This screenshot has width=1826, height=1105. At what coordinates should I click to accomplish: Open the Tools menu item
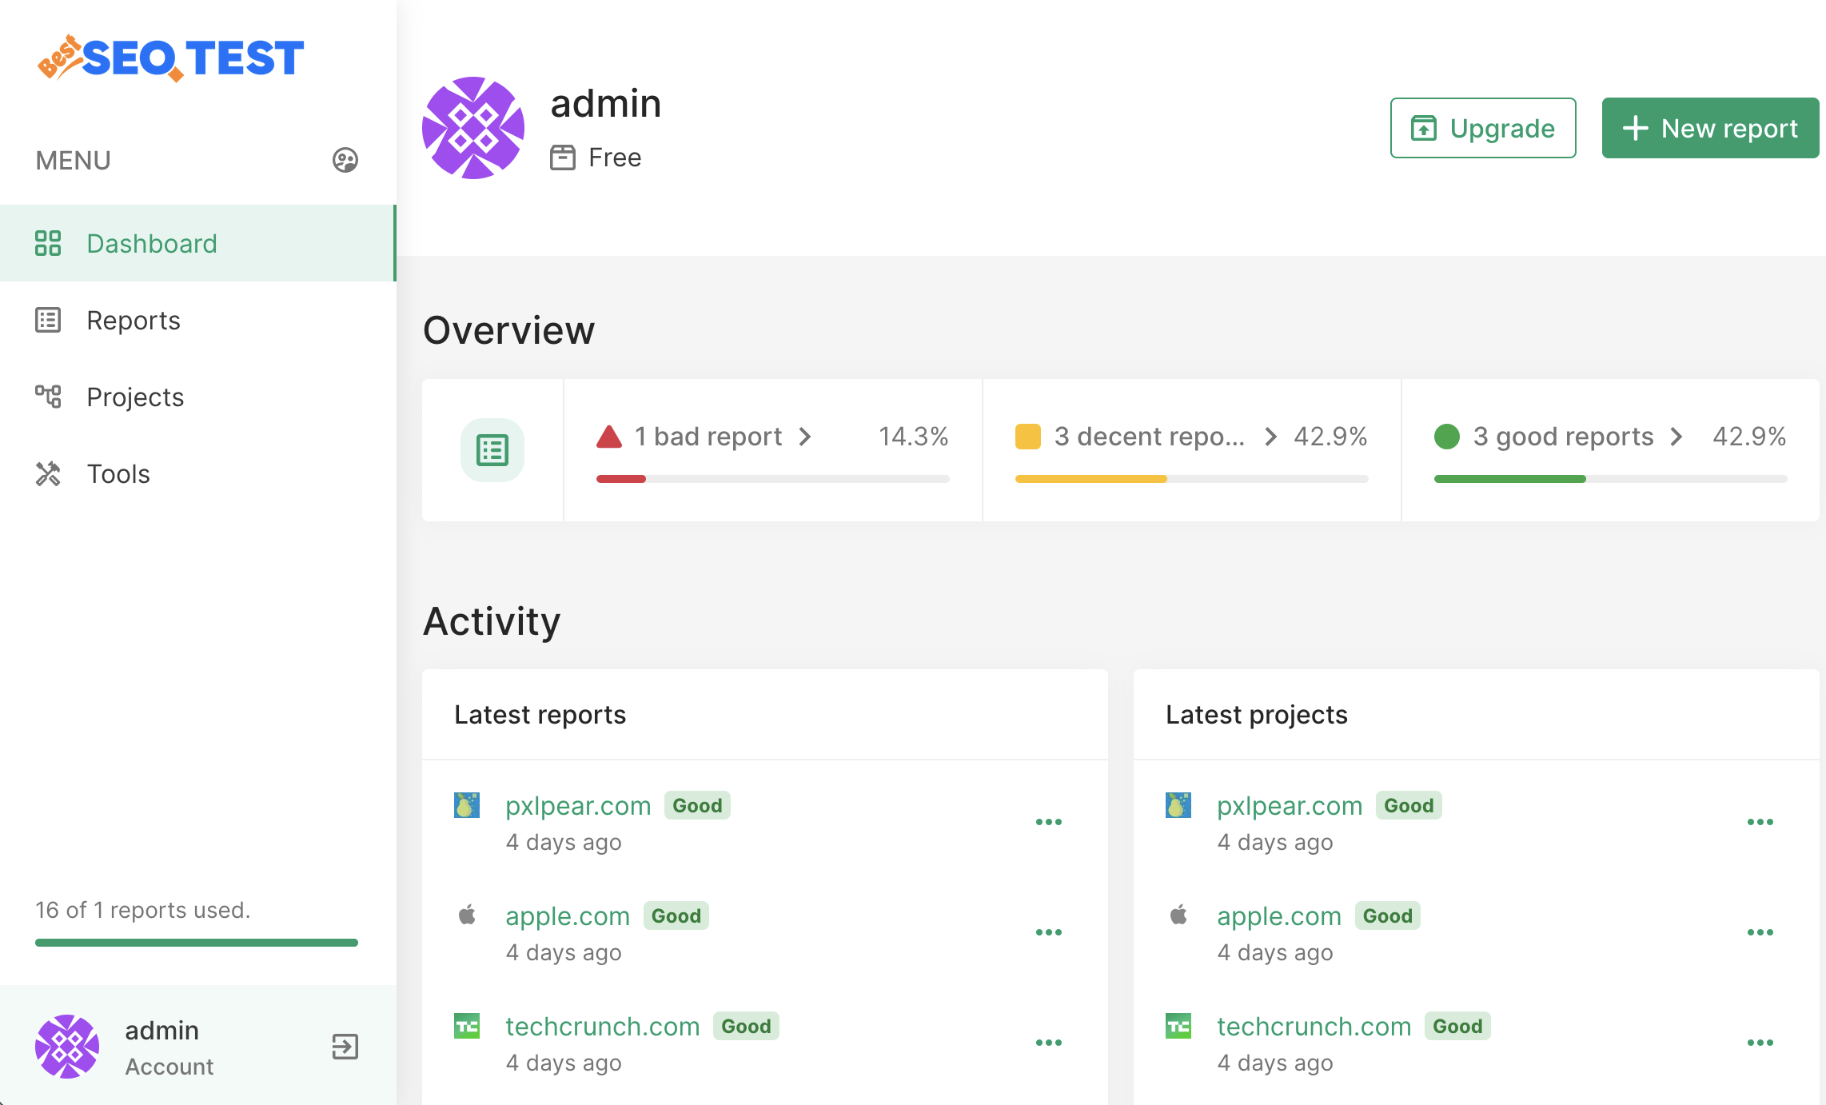pos(118,474)
